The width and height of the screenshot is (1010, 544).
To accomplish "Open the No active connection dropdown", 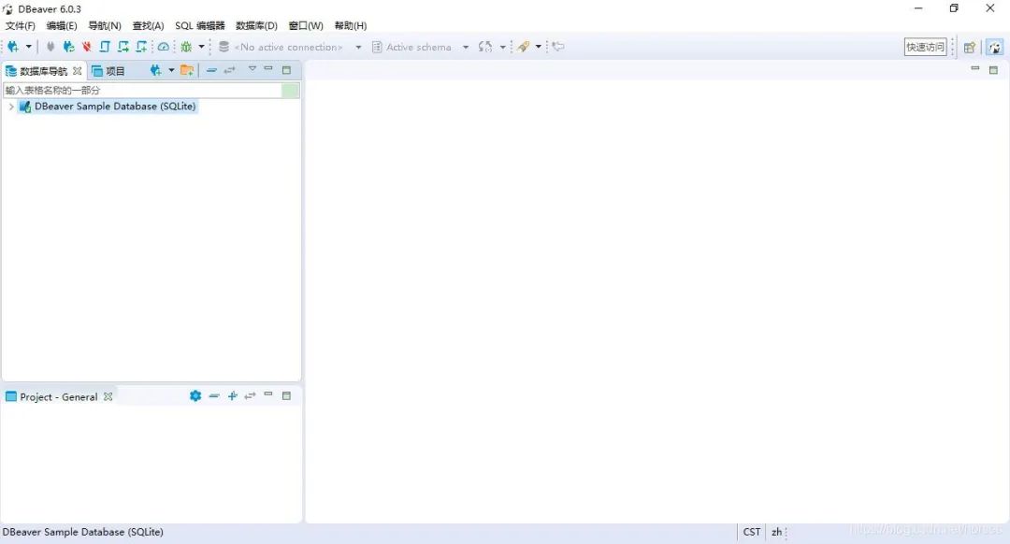I will coord(358,47).
